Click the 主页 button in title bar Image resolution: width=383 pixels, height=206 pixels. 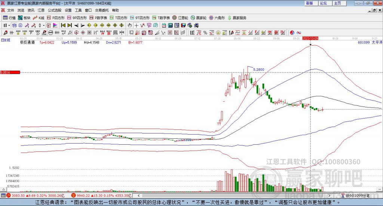point(339,3)
